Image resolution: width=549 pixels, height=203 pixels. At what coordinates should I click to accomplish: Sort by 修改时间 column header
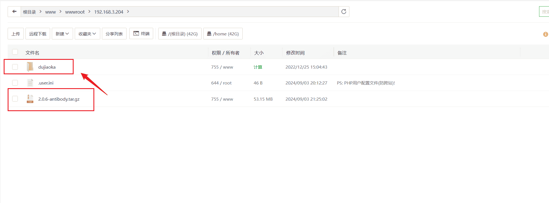coord(295,53)
